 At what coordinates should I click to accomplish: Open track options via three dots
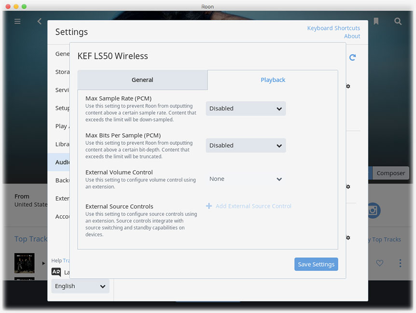click(400, 263)
